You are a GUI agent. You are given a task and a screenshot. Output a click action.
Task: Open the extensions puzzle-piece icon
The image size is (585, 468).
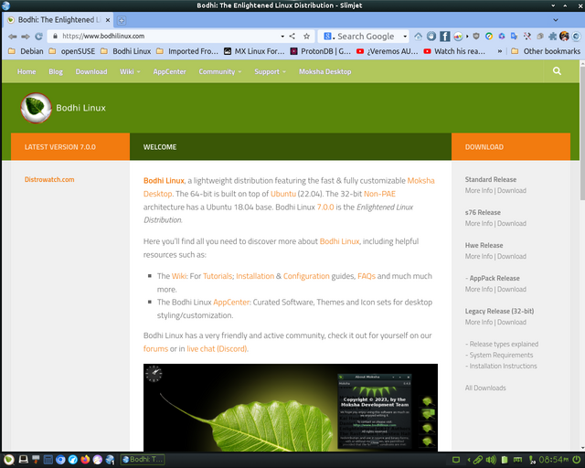coord(552,37)
